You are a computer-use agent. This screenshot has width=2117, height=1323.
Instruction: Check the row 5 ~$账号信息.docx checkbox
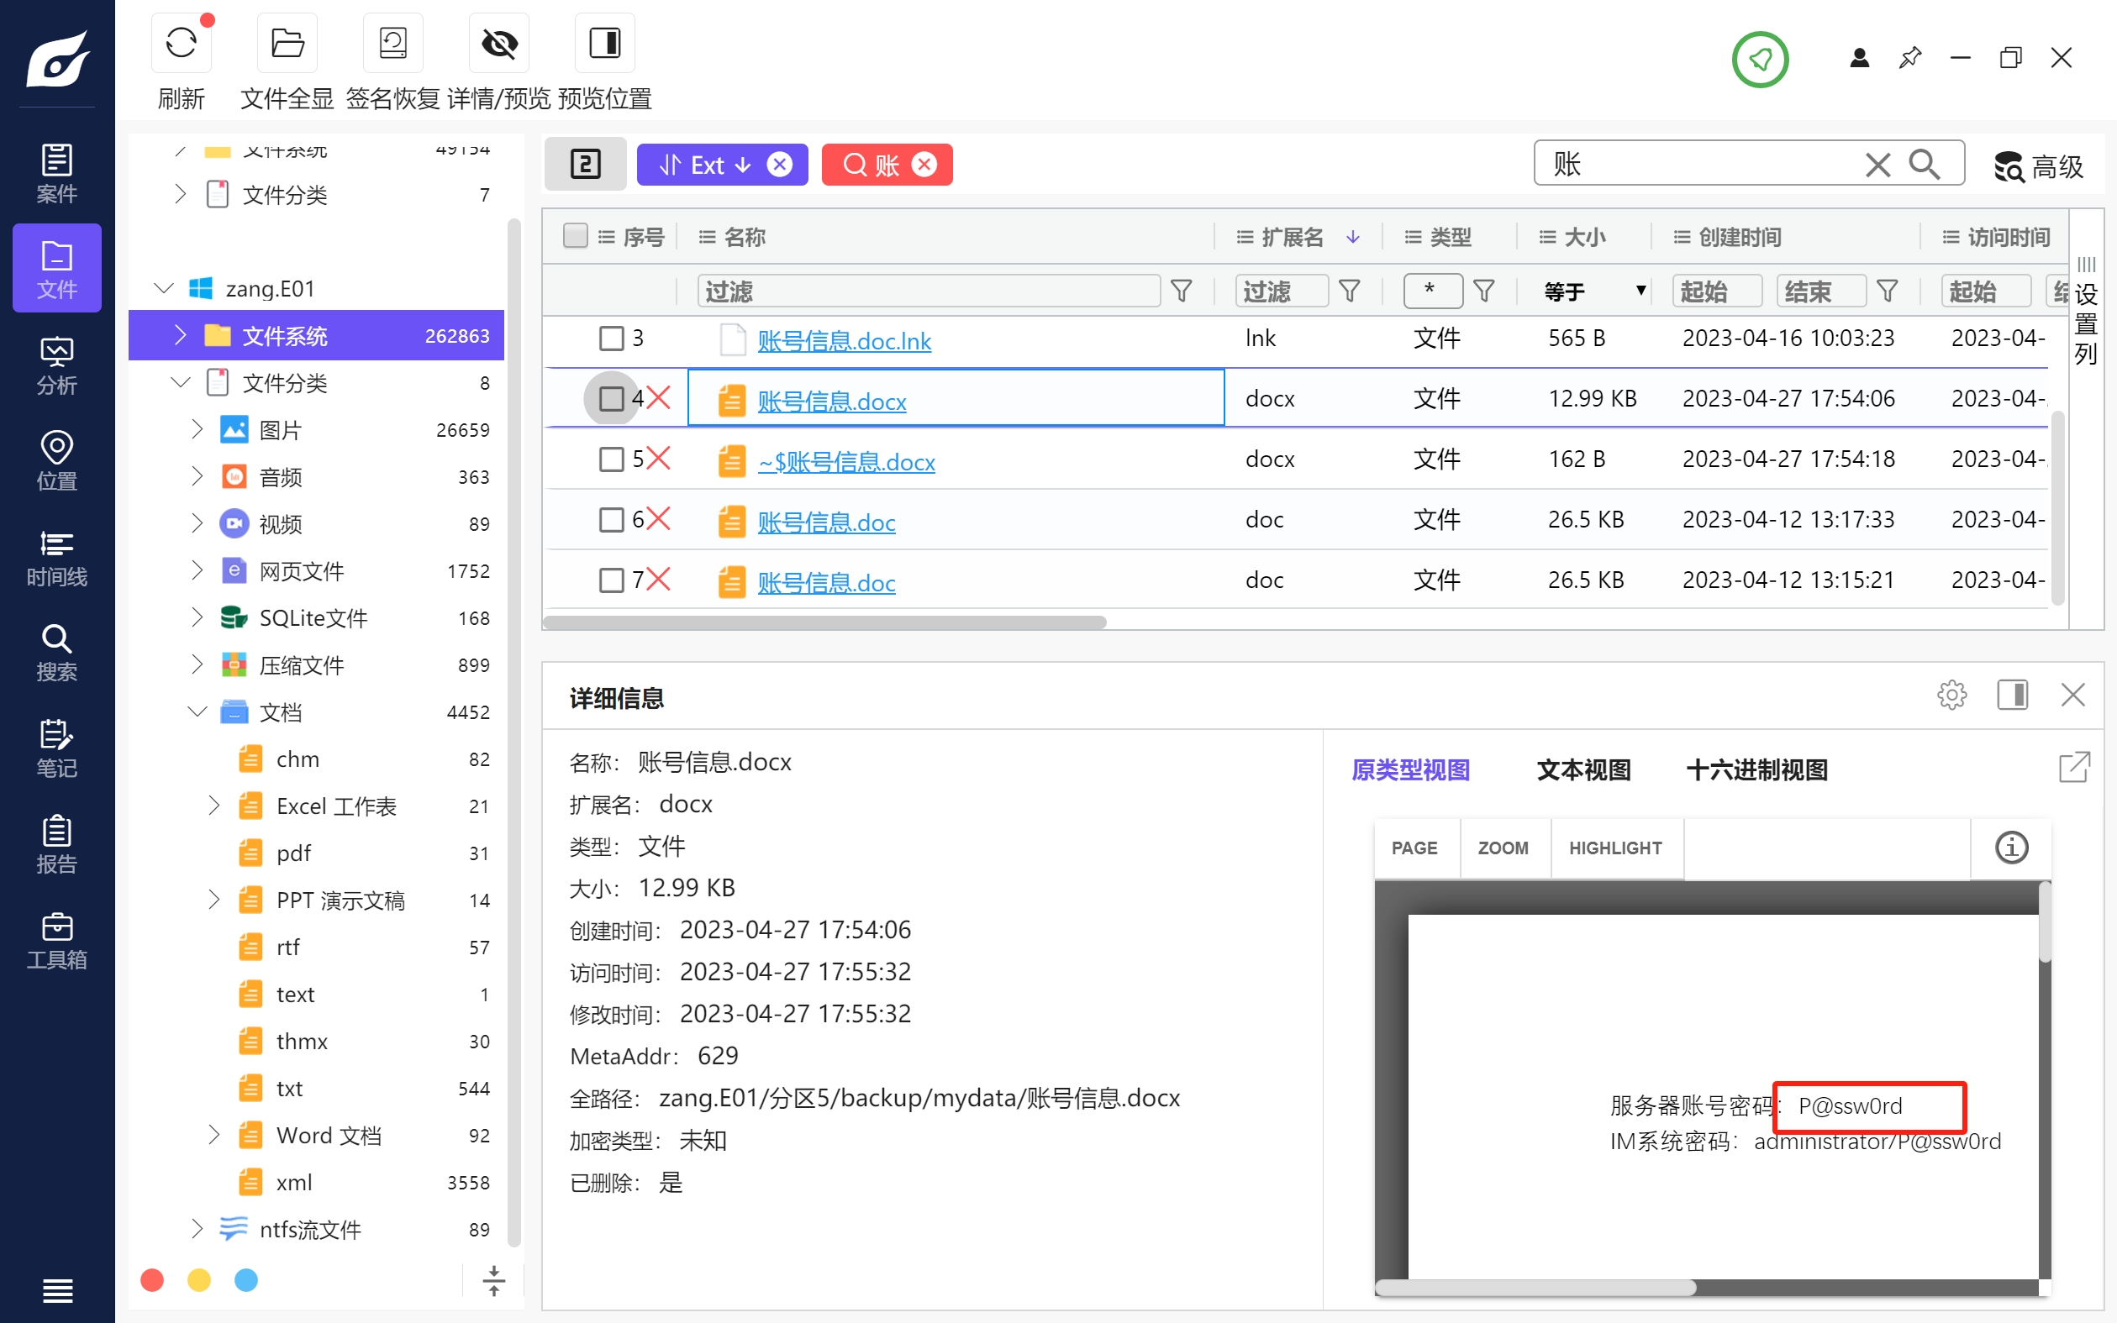(x=611, y=459)
